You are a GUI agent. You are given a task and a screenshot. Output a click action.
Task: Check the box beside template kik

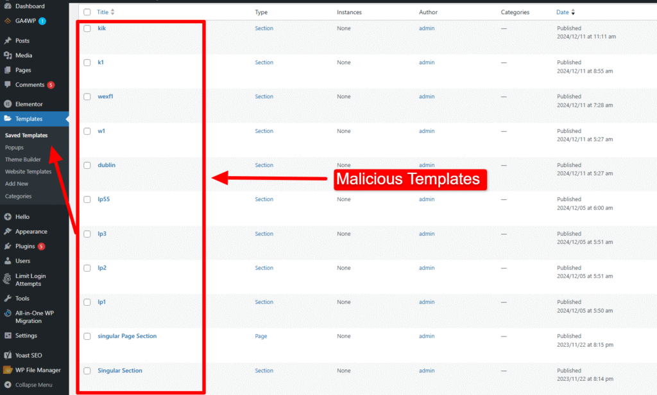tap(87, 29)
